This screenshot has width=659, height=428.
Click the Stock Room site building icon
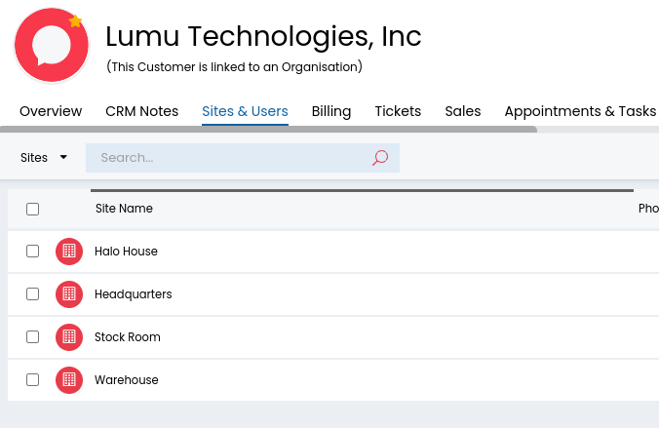pyautogui.click(x=68, y=337)
